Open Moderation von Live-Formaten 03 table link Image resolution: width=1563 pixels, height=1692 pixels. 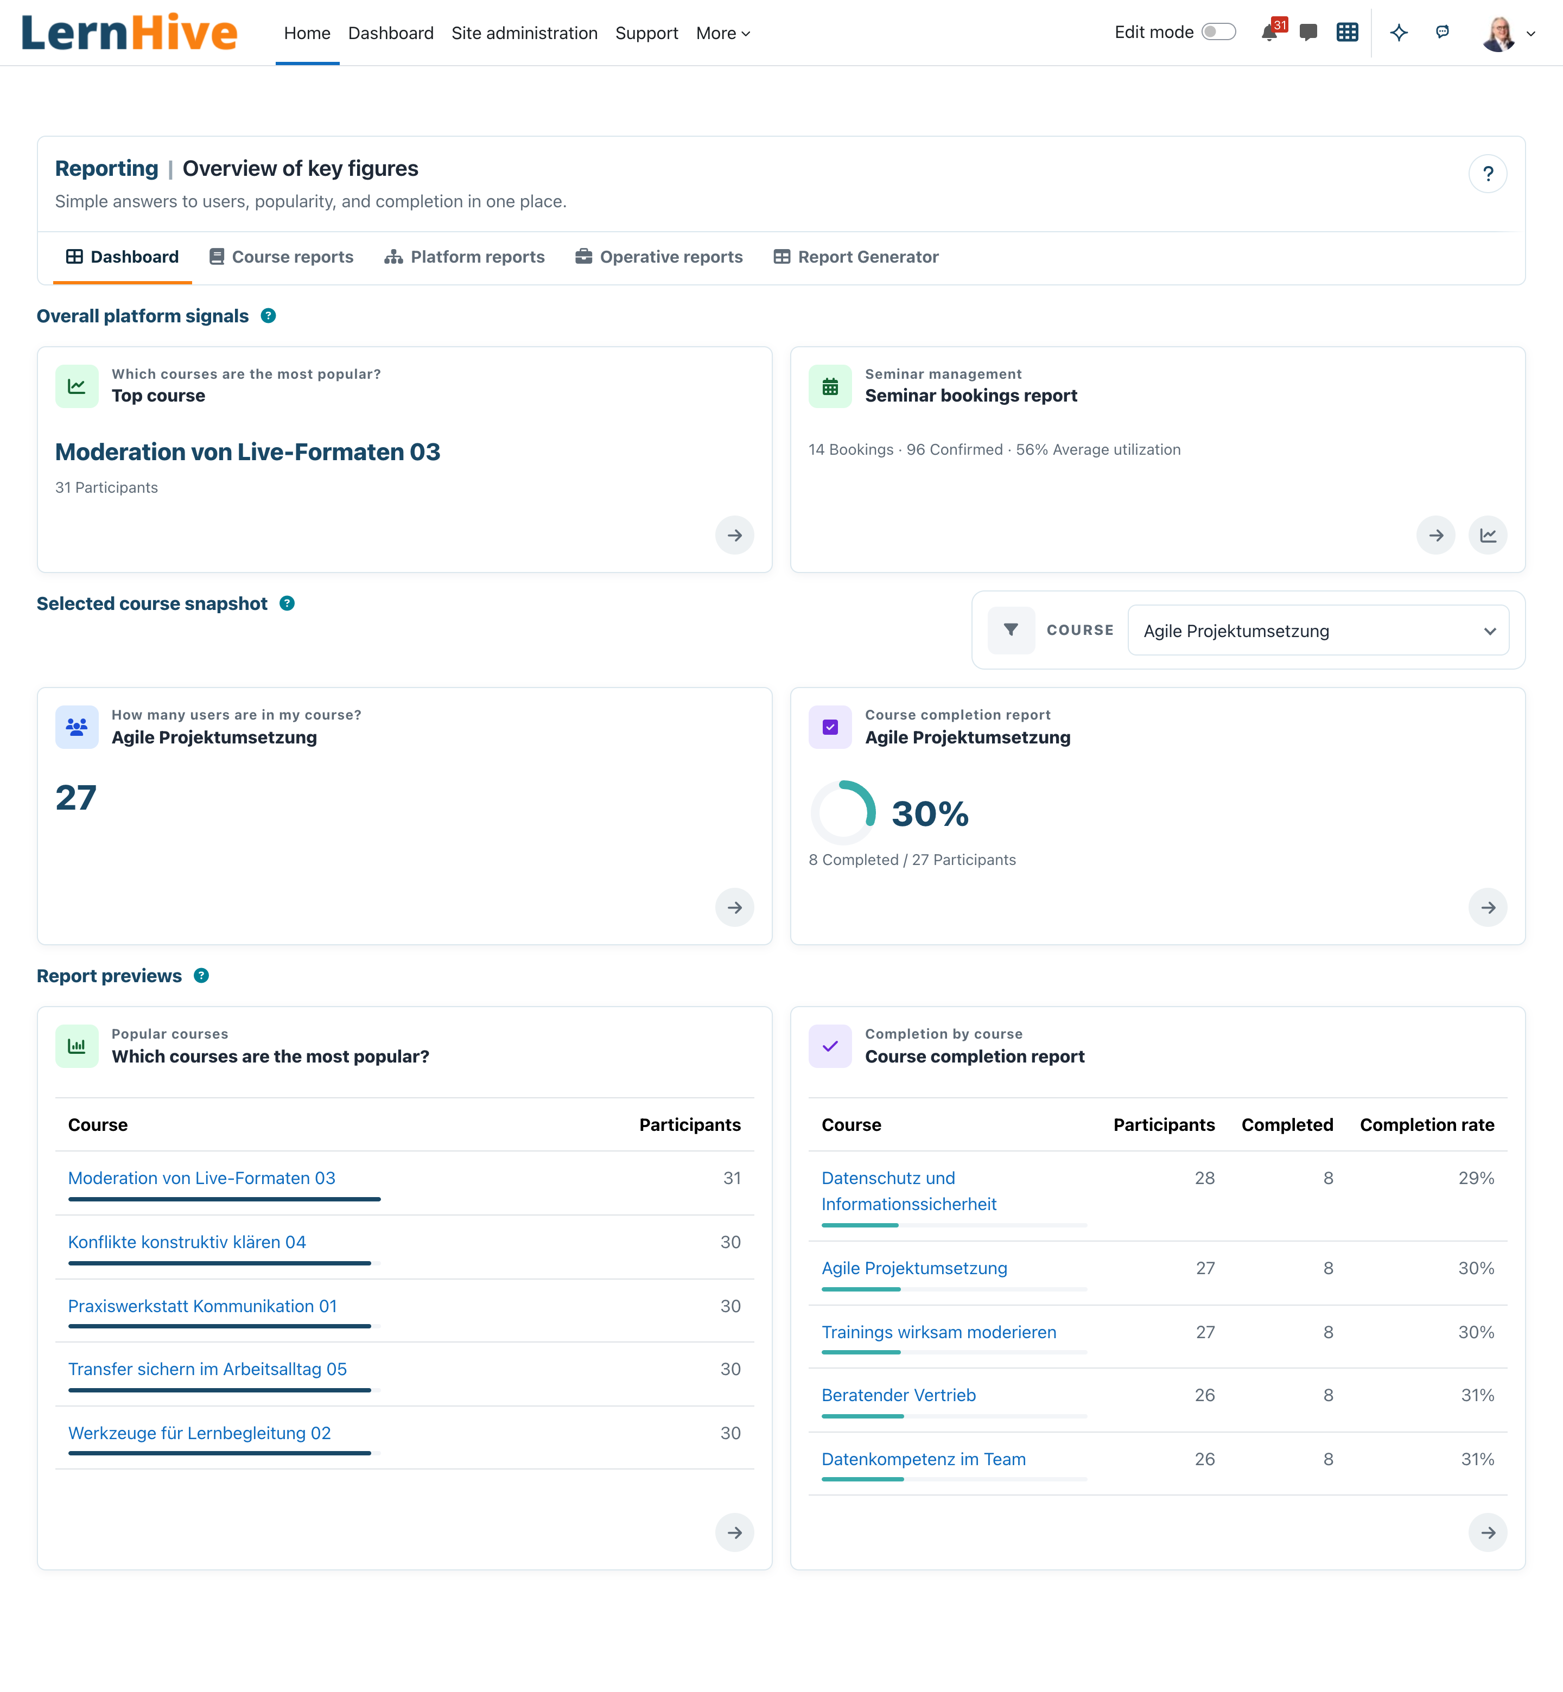pos(201,1178)
